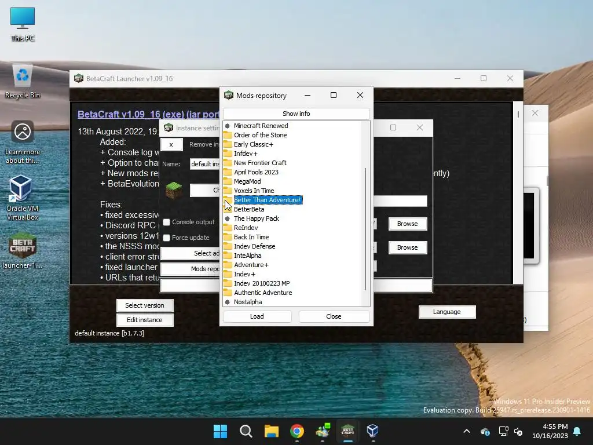Select MegaMod in the list
The image size is (593, 445).
point(247,181)
